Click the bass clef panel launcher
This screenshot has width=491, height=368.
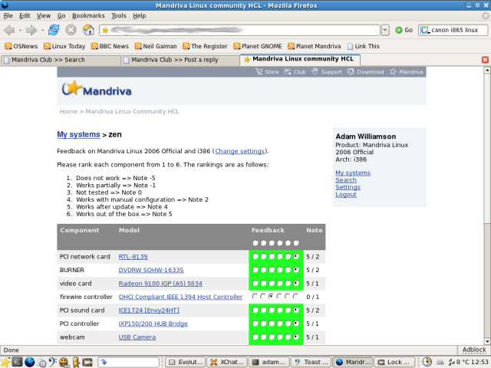52,362
